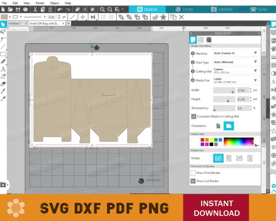Enable Show Print Border checkbox

tap(193, 173)
